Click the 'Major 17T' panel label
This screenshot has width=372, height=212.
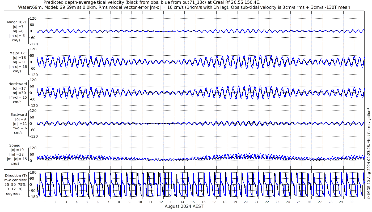(18, 53)
